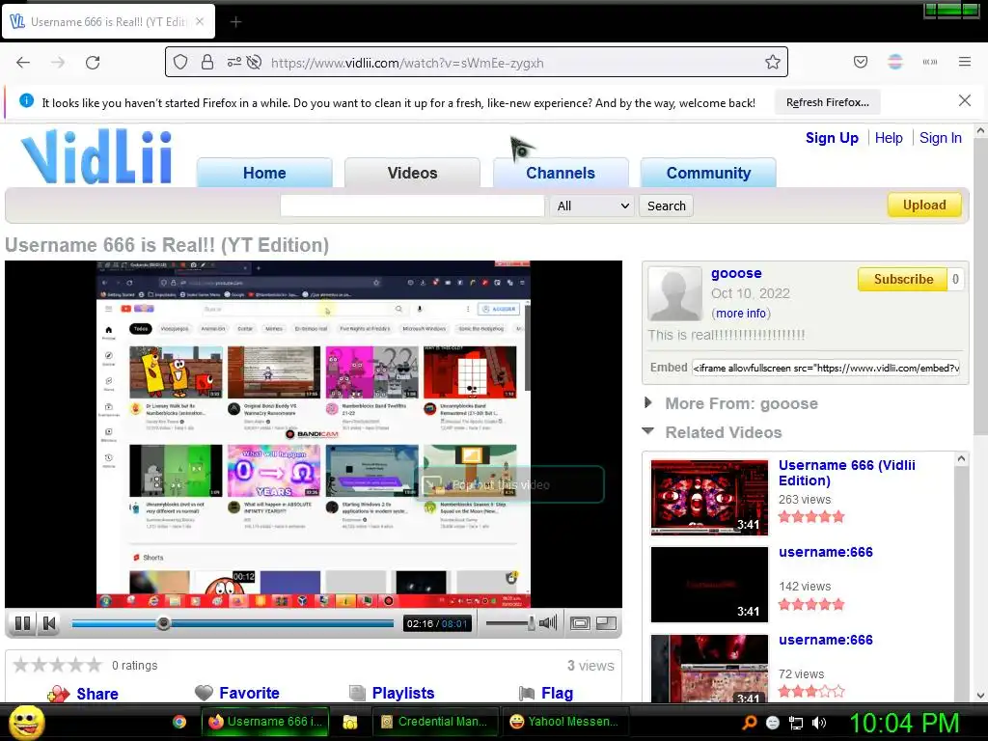Viewport: 988px width, 741px height.
Task: Subscribe to gooose channel
Action: (903, 279)
